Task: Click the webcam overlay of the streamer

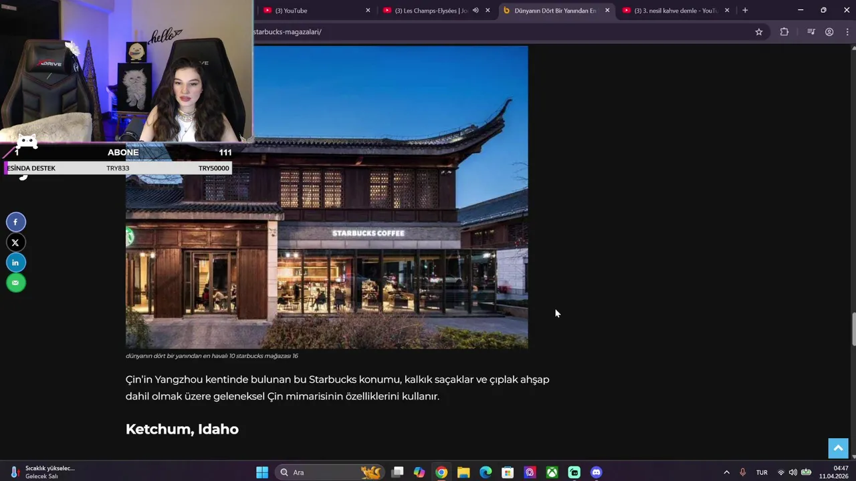Action: [x=126, y=71]
